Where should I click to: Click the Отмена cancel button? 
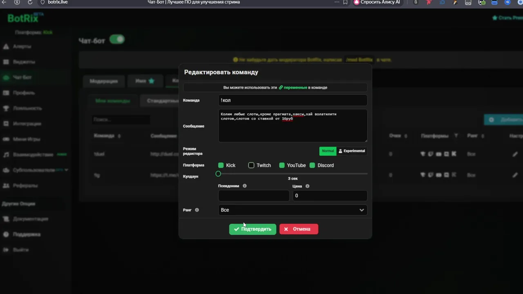click(299, 229)
